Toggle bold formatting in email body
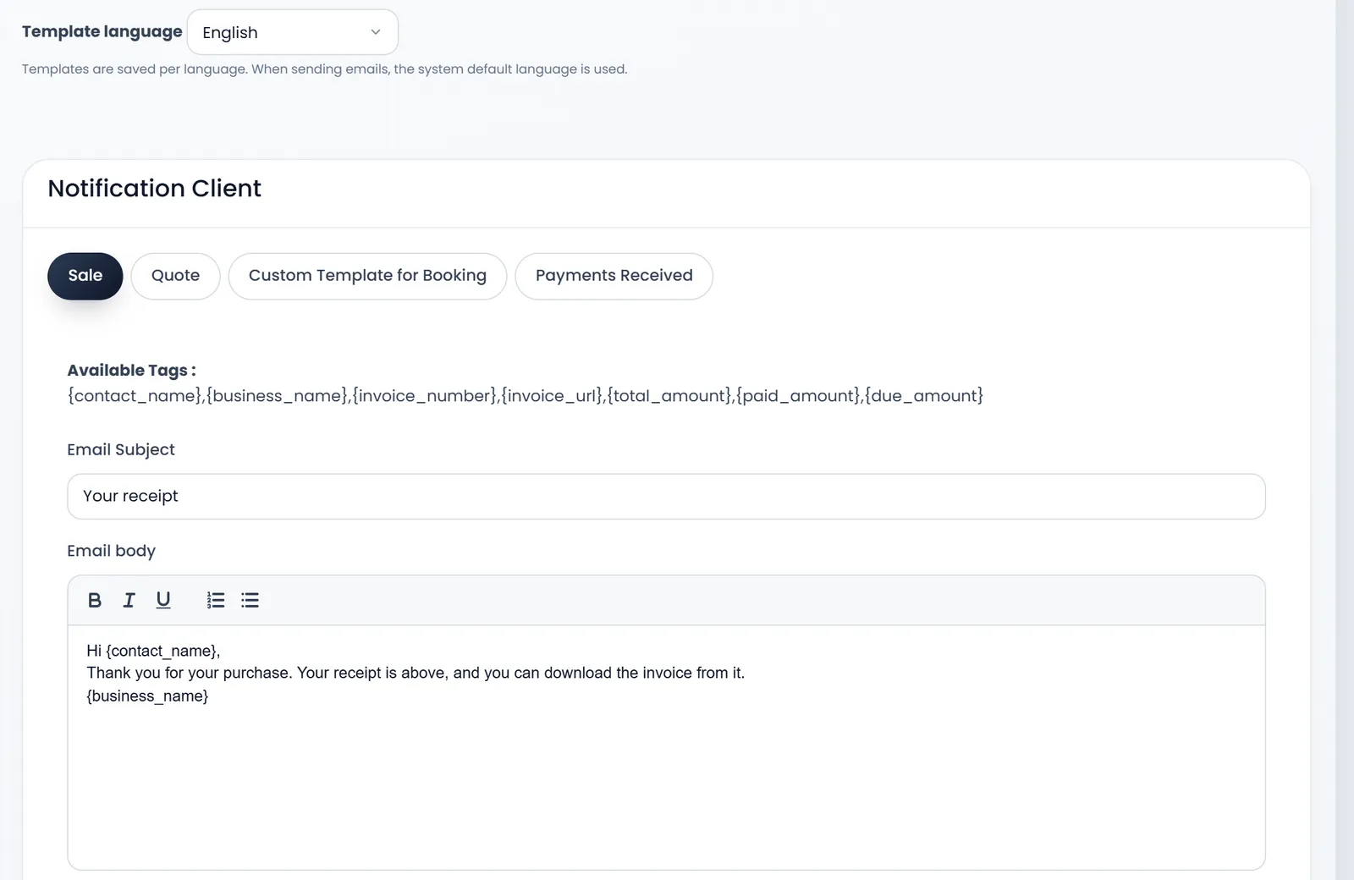1354x880 pixels. click(95, 600)
